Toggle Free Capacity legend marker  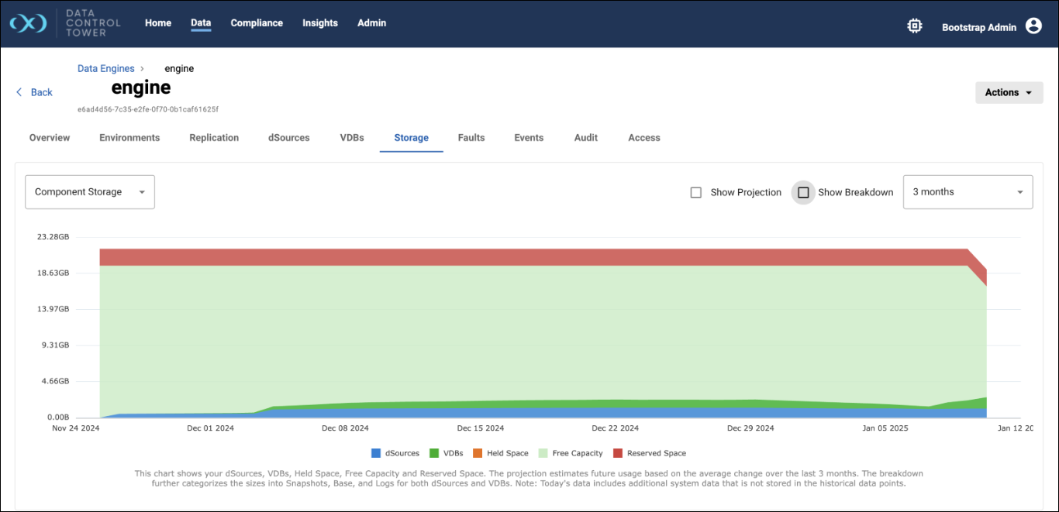click(x=543, y=453)
